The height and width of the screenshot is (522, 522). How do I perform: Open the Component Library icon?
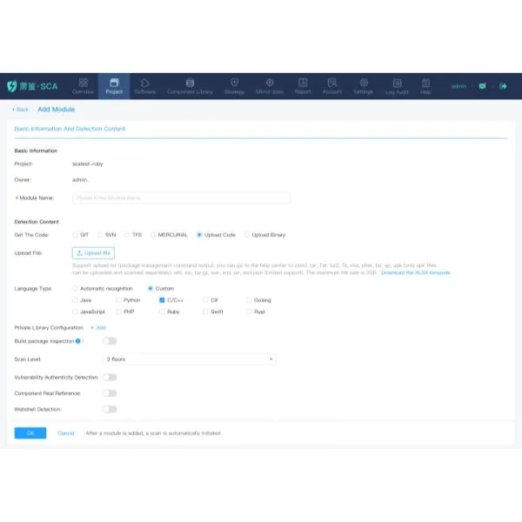pyautogui.click(x=190, y=83)
